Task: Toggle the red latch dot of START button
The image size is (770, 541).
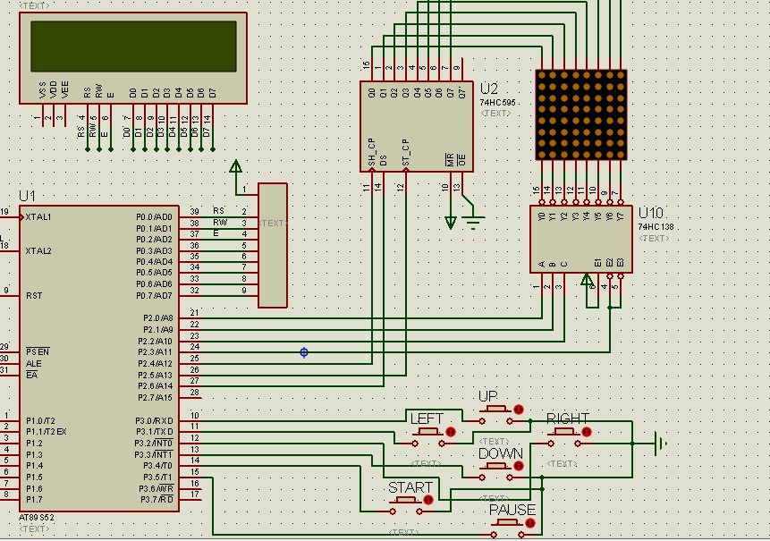Action: [x=428, y=500]
